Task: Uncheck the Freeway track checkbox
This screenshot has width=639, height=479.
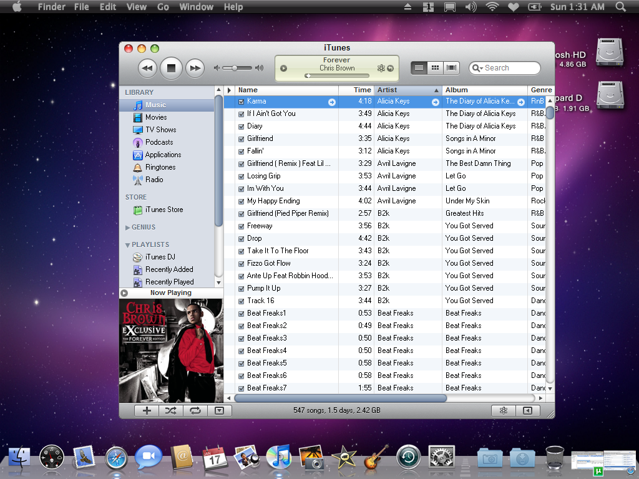Action: pyautogui.click(x=241, y=226)
